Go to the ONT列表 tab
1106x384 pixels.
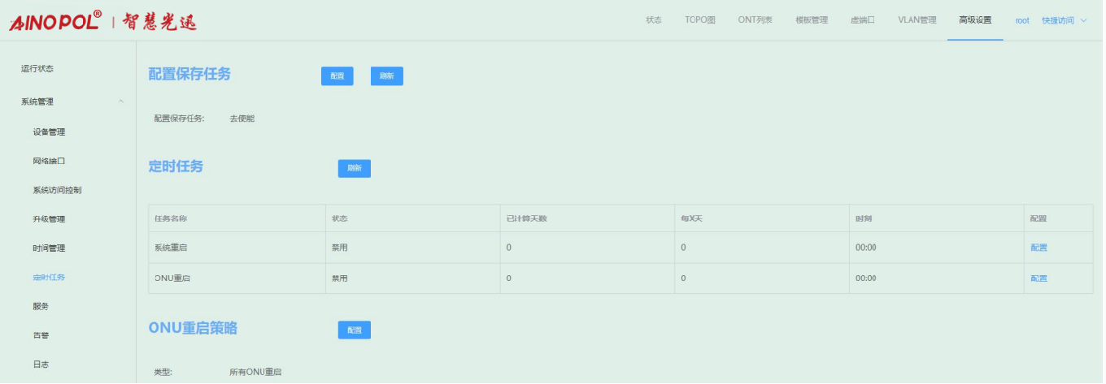[755, 20]
